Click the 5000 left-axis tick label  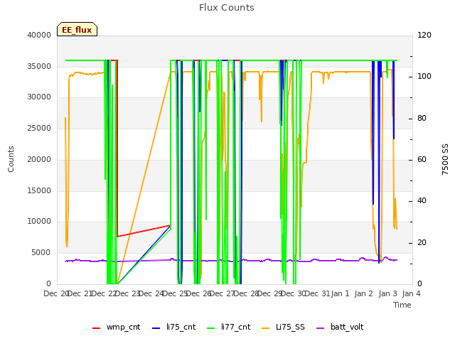pyautogui.click(x=41, y=253)
